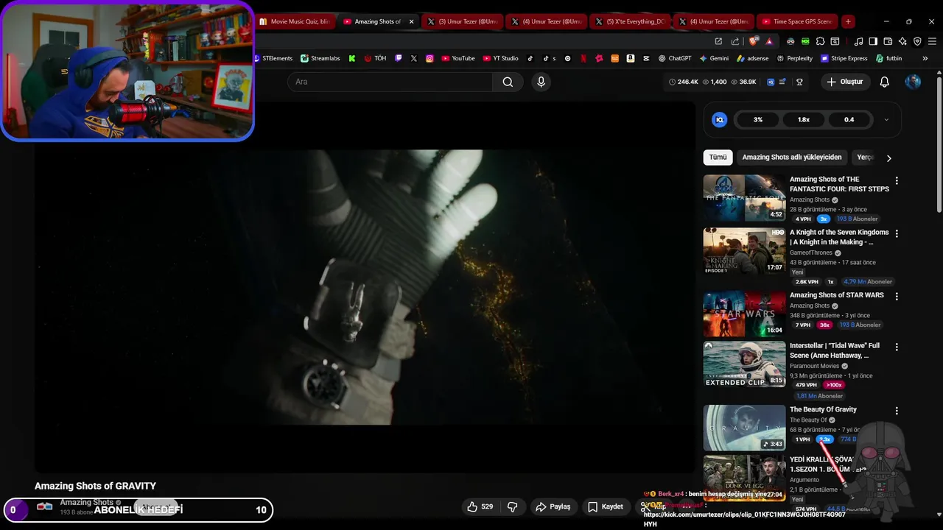Open more options for Beauty Of Gravity video
The height and width of the screenshot is (530, 943).
(x=897, y=410)
